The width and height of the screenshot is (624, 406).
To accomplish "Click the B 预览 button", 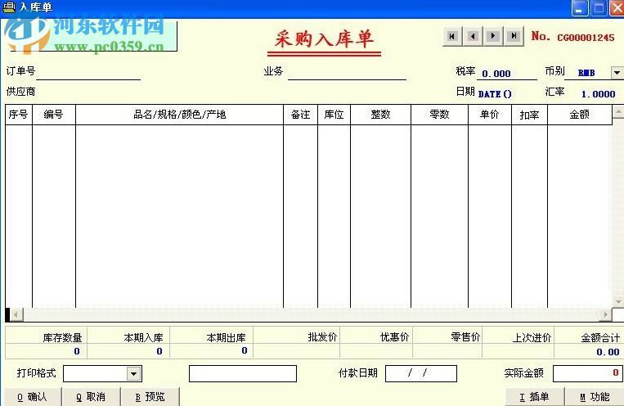I will [150, 396].
